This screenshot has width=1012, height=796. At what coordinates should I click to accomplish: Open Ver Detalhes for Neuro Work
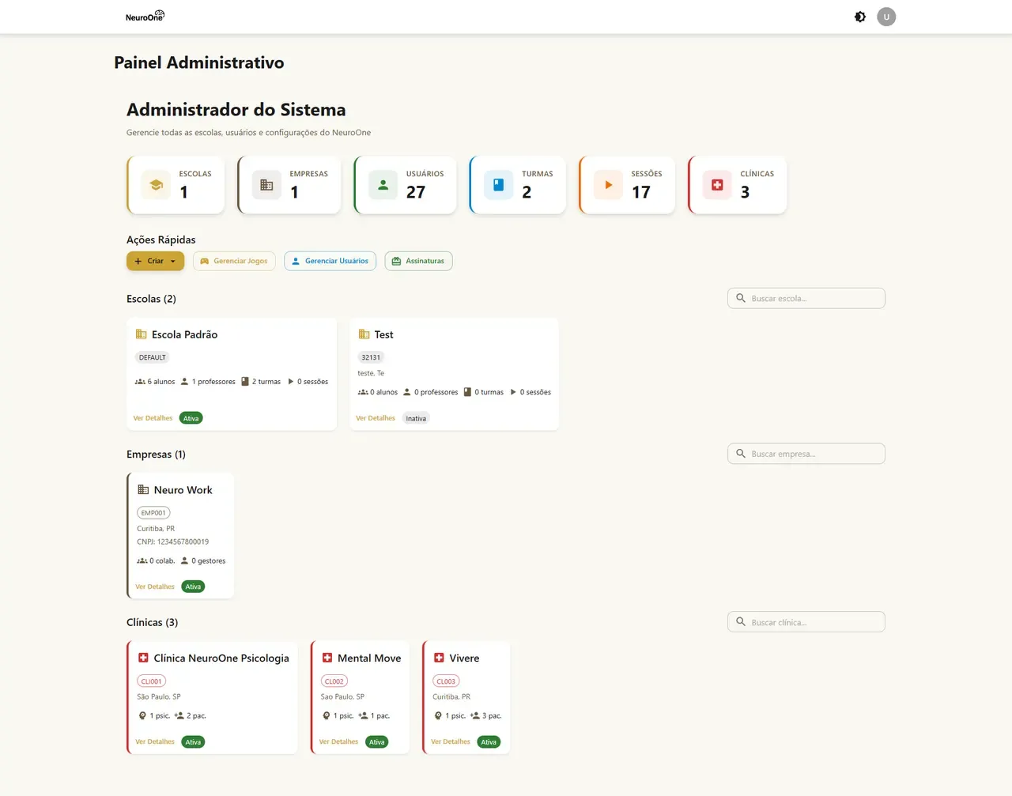point(155,587)
